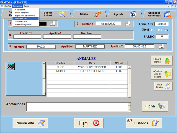This screenshot has height=133, width=177.
Task: Choose Mensajes SMS menu entry
Action: [x=26, y=19]
